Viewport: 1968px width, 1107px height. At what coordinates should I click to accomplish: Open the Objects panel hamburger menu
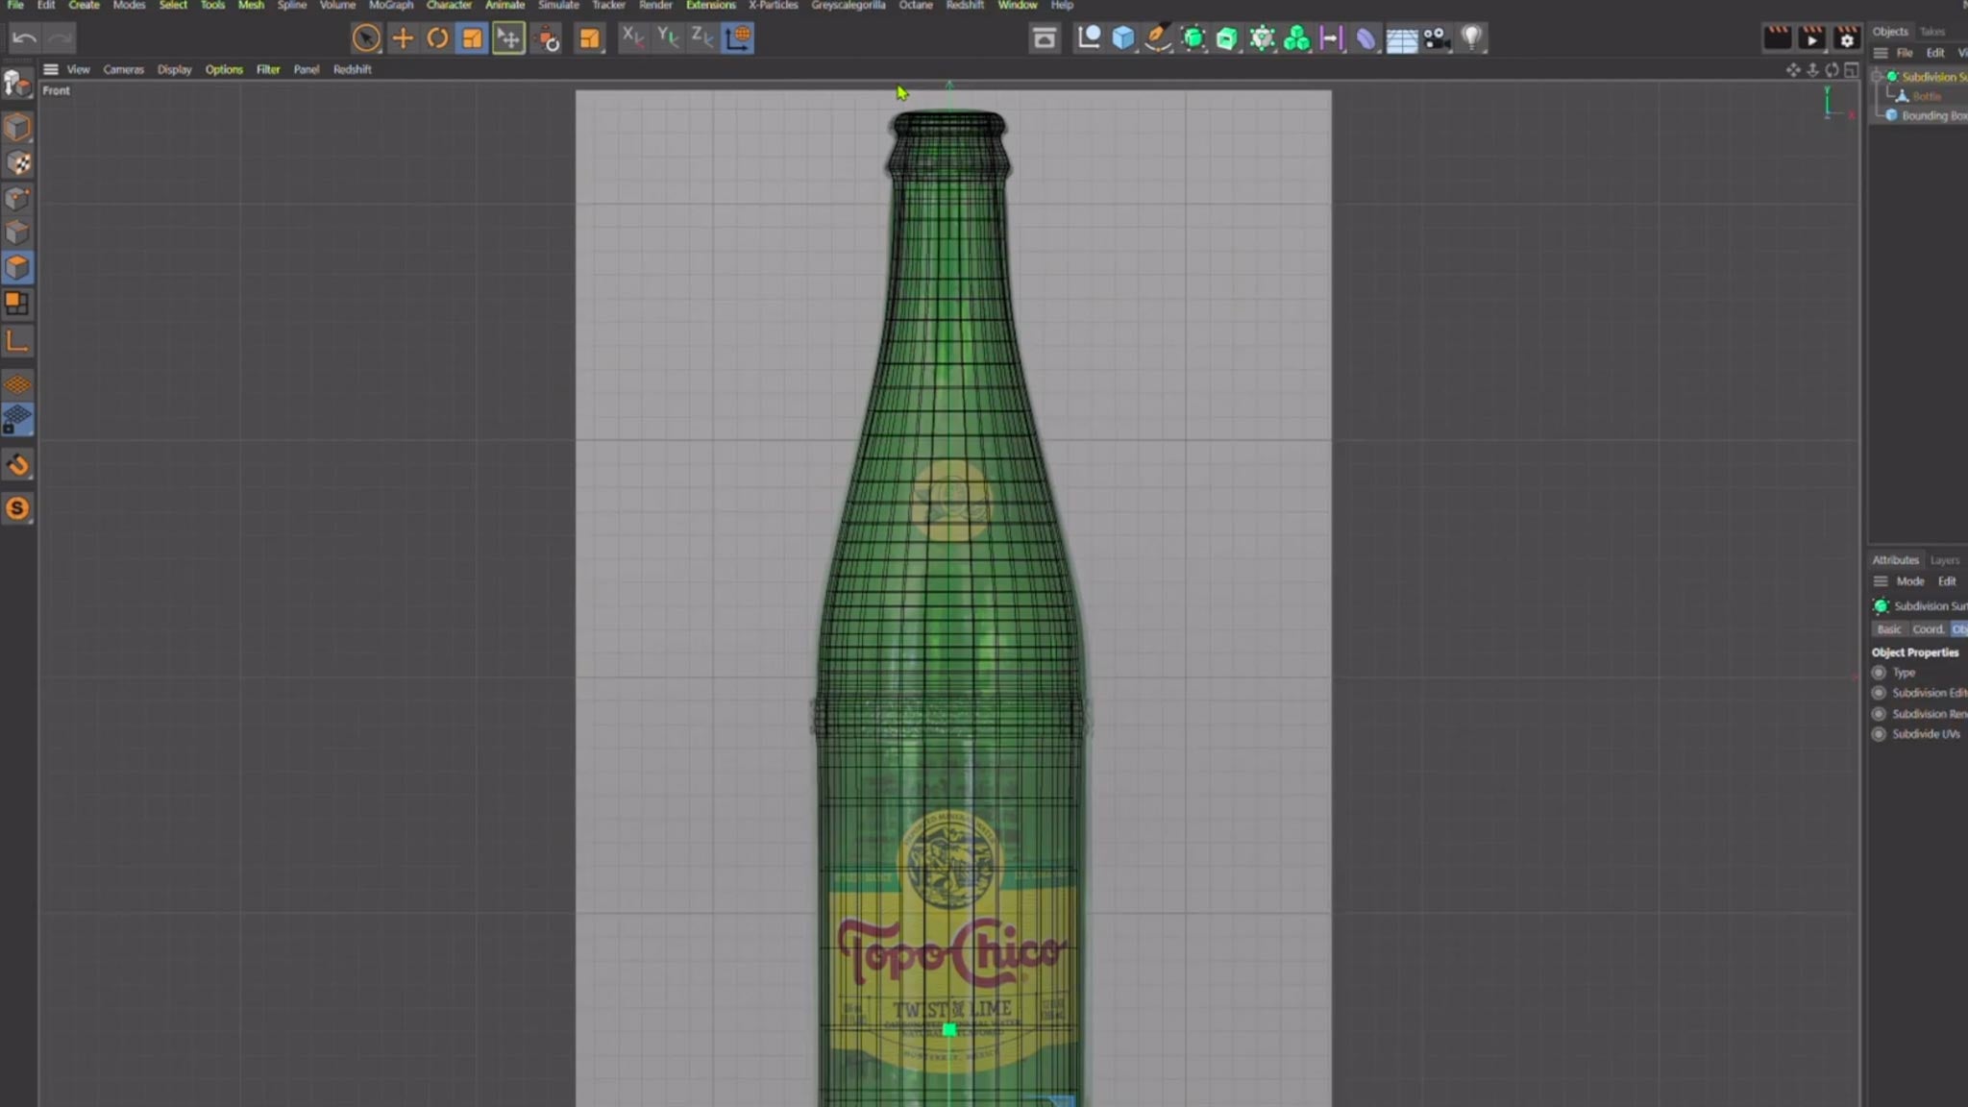(1882, 53)
